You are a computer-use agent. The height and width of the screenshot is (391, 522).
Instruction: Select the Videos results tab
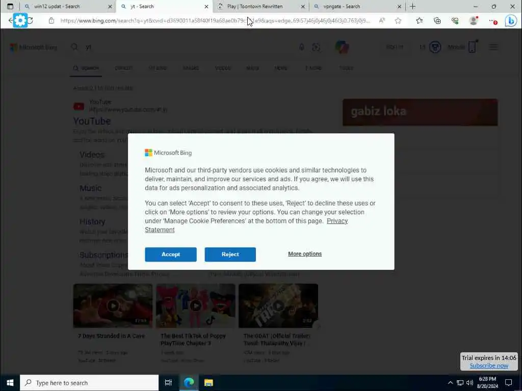click(223, 68)
